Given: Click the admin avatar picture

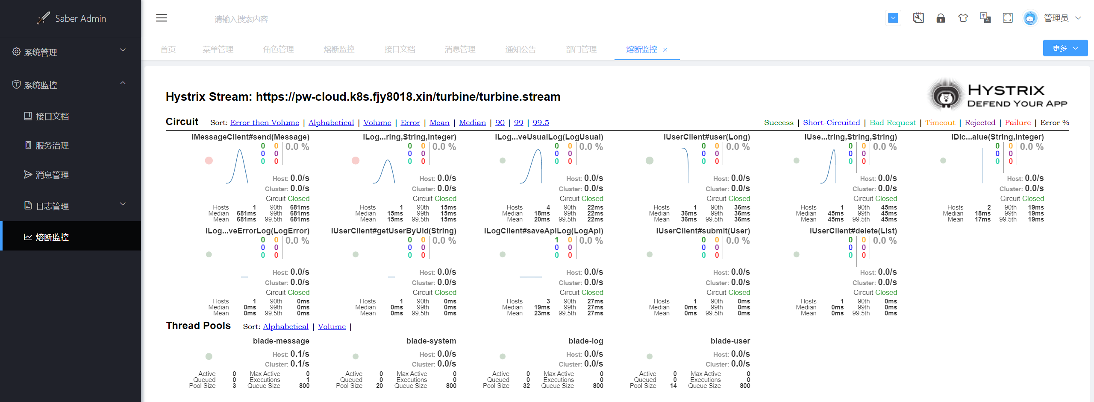Looking at the screenshot, I should point(1030,18).
